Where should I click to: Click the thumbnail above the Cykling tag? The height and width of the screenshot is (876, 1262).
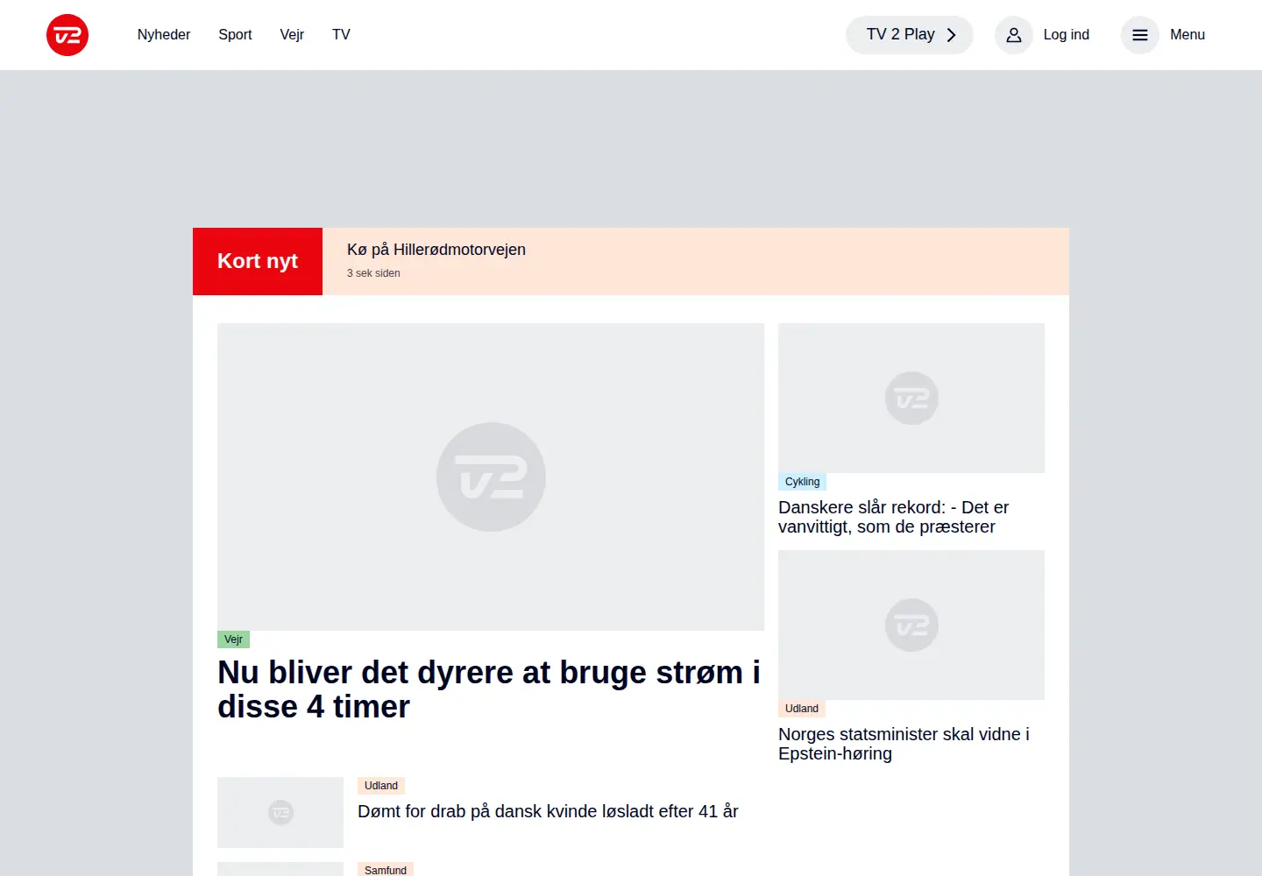coord(911,398)
